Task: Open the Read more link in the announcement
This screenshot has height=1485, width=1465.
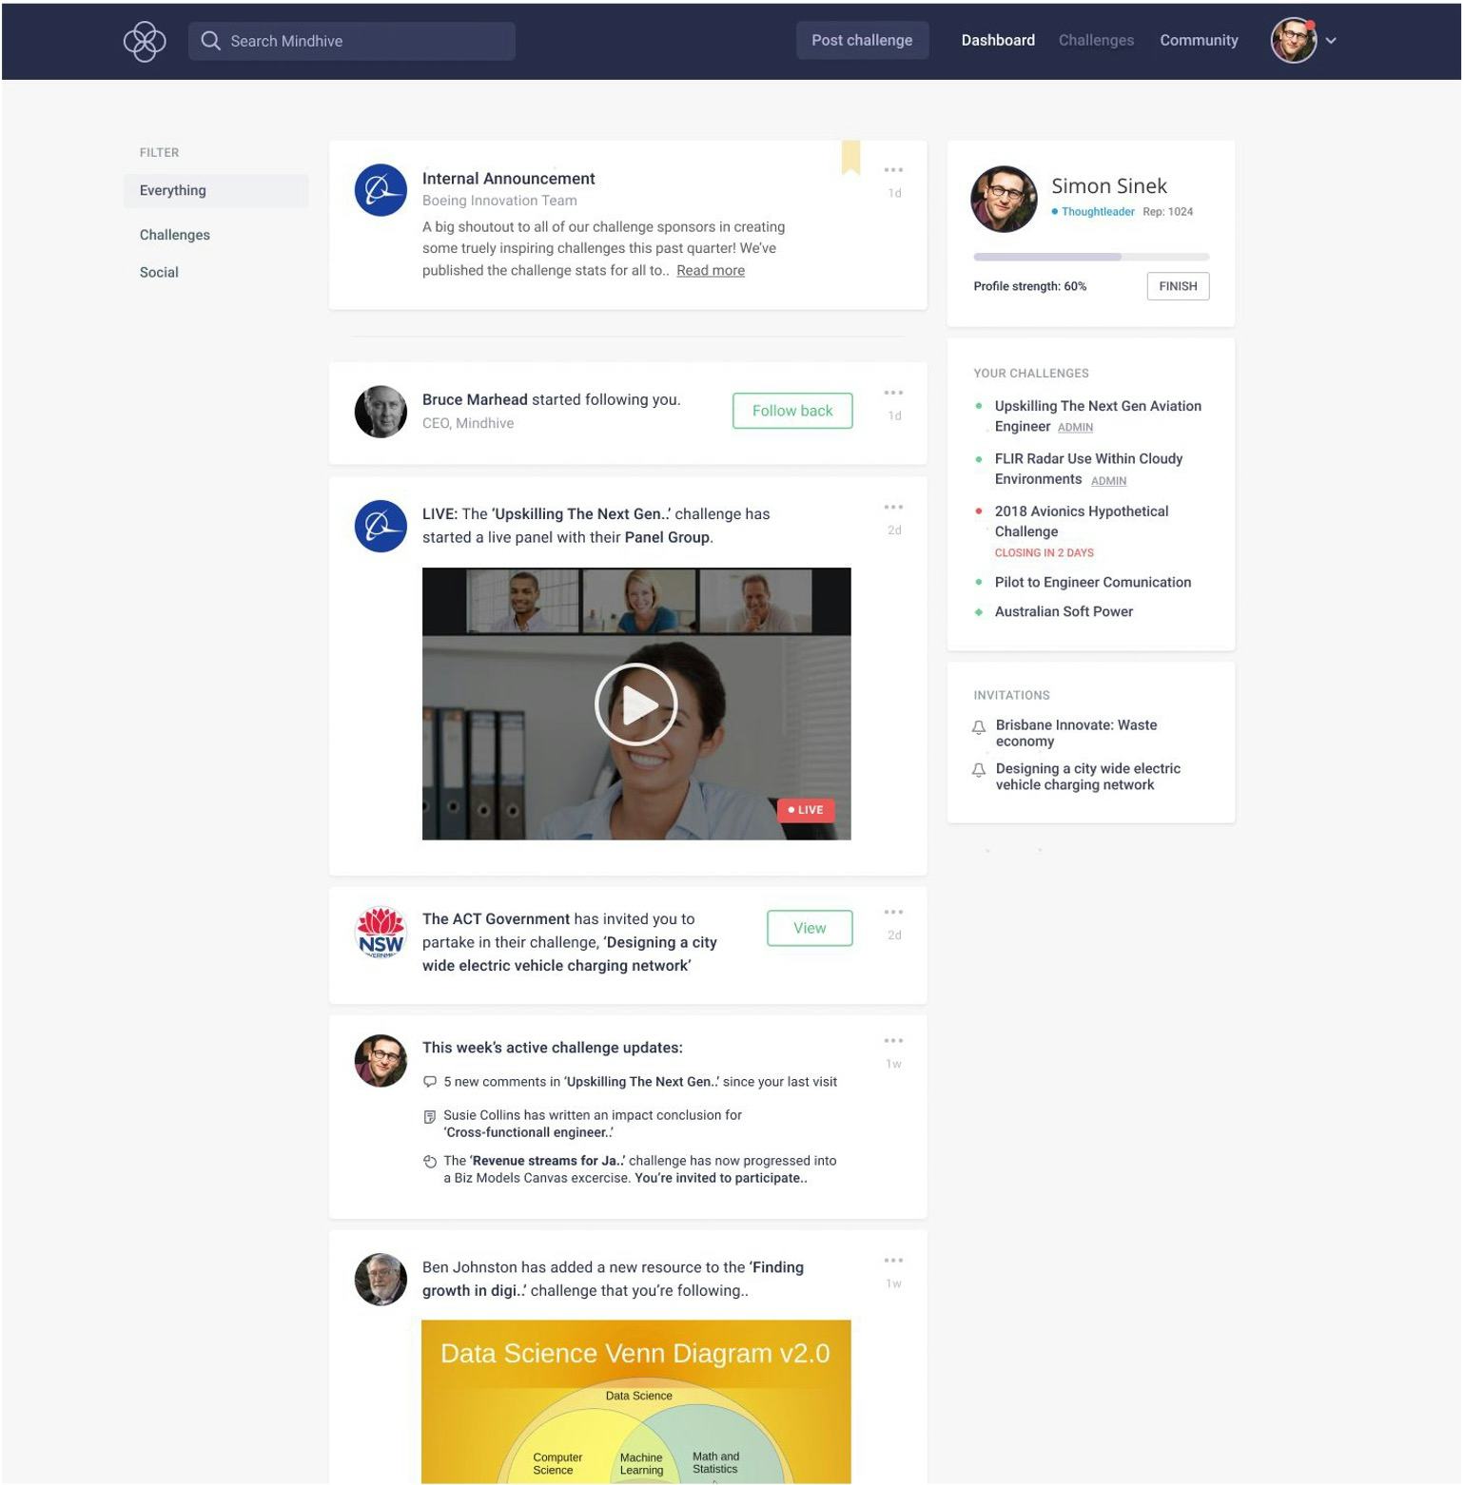Action: pos(710,270)
